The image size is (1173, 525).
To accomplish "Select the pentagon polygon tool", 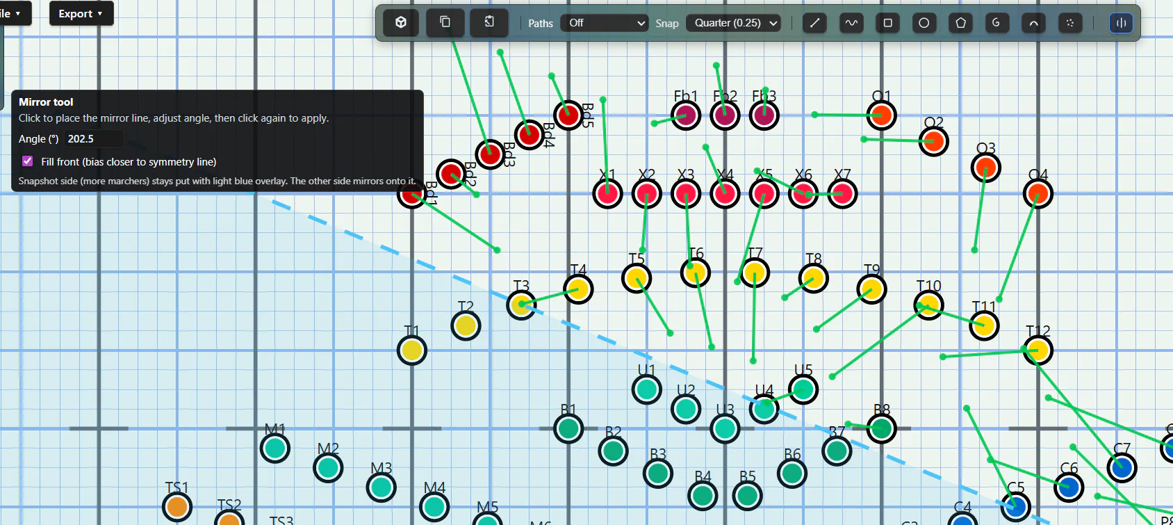I will point(961,23).
